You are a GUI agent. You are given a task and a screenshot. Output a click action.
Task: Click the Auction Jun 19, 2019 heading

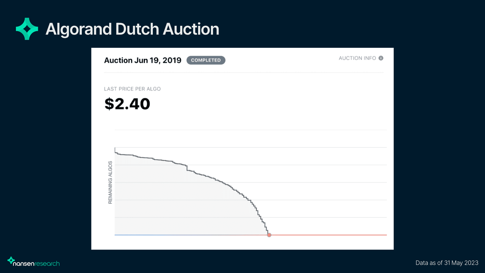pos(143,60)
